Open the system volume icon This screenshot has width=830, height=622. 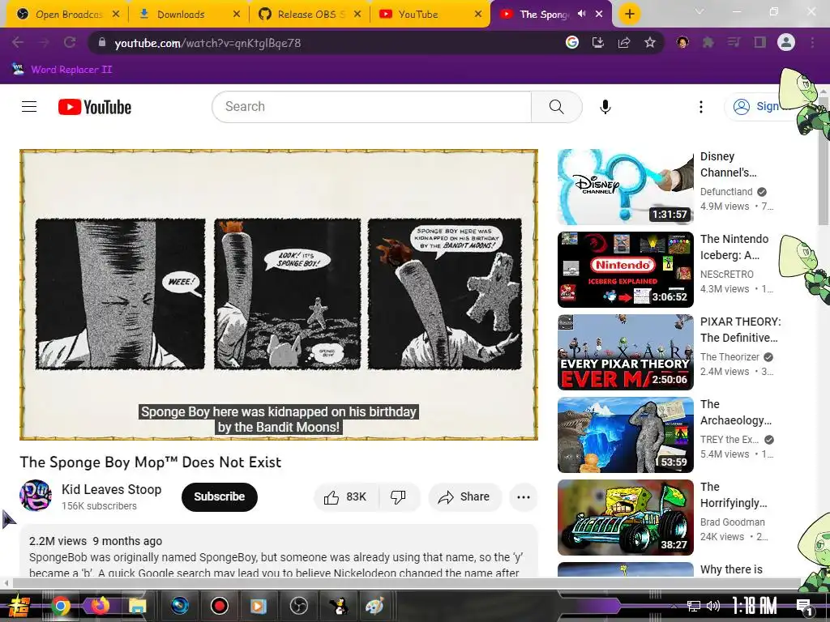[x=713, y=606]
